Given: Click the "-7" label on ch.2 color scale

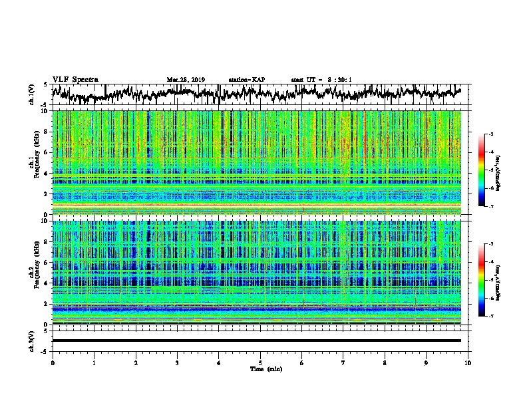Looking at the screenshot, I should [490, 316].
